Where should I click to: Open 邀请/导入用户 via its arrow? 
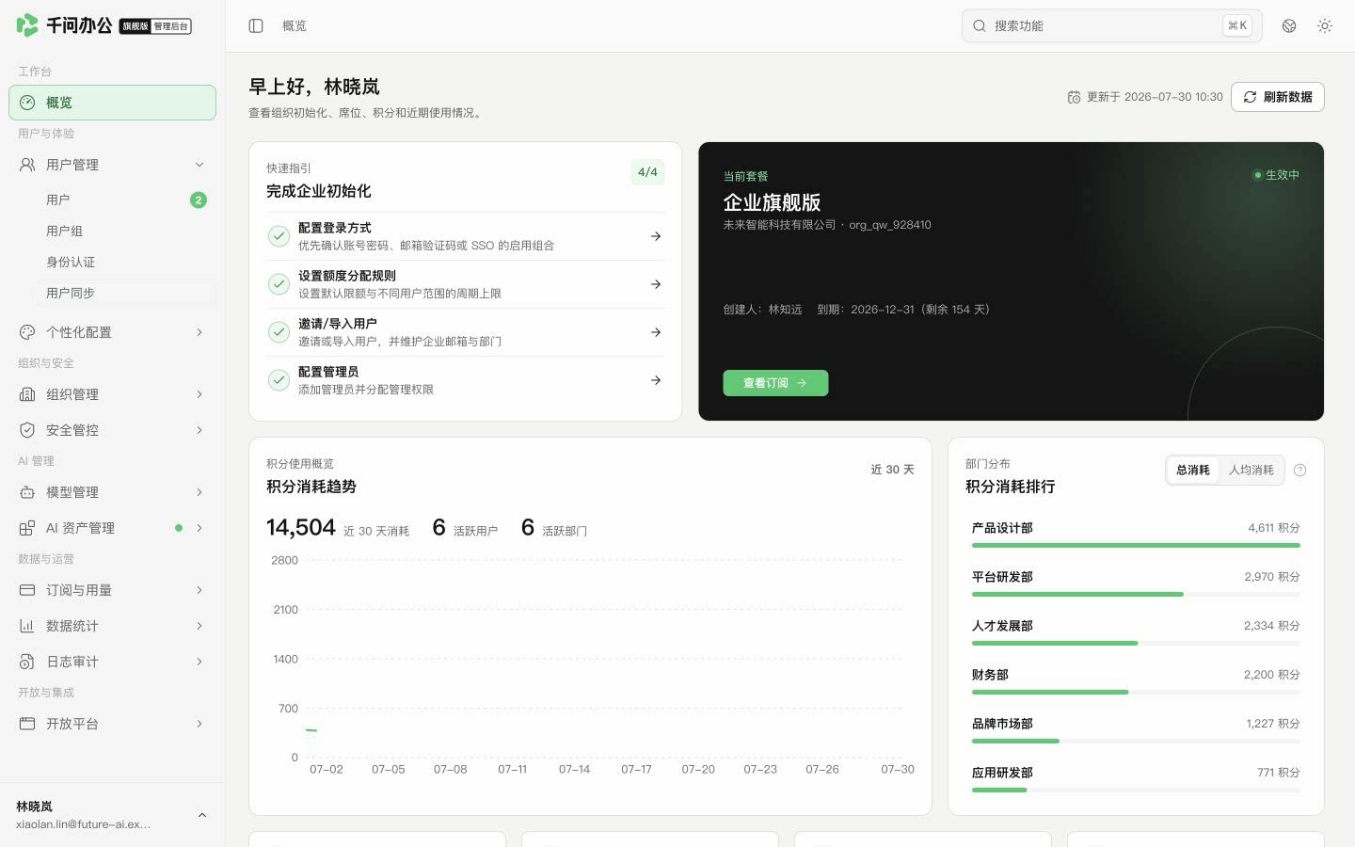(656, 332)
